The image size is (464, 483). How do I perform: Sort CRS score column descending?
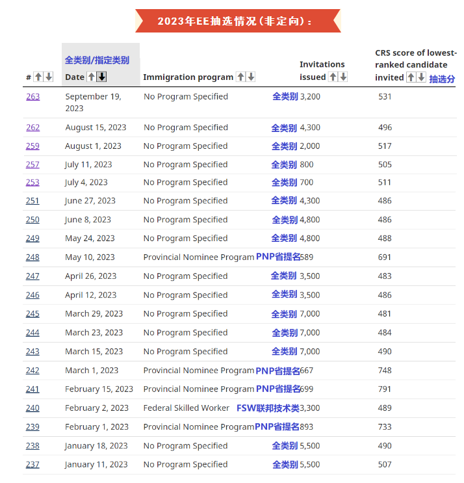click(x=422, y=77)
